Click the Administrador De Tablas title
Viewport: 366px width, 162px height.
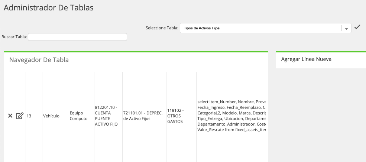(49, 7)
